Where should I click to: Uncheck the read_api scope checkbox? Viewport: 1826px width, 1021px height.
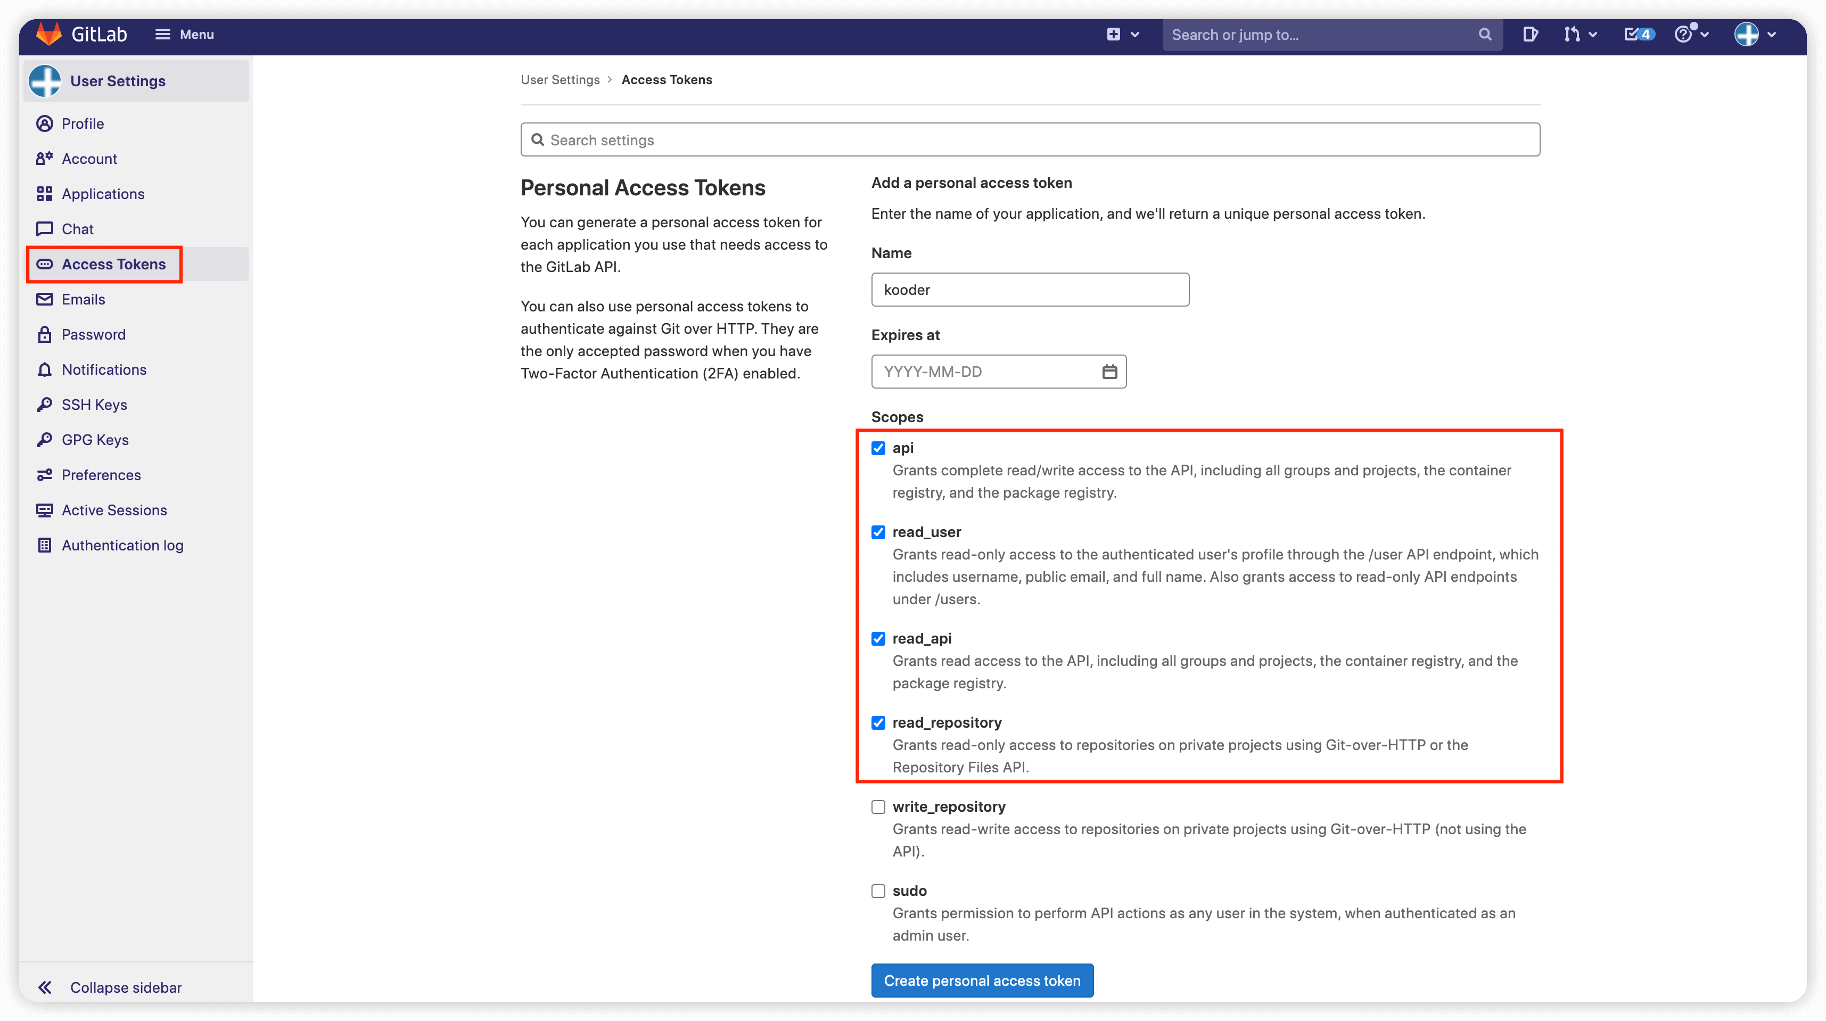[878, 638]
